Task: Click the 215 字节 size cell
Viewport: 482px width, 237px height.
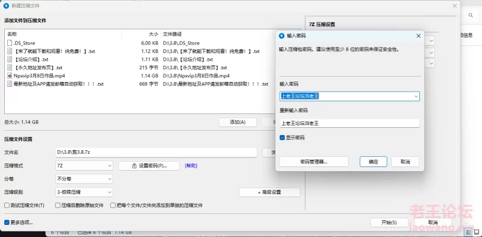Action: 149,68
